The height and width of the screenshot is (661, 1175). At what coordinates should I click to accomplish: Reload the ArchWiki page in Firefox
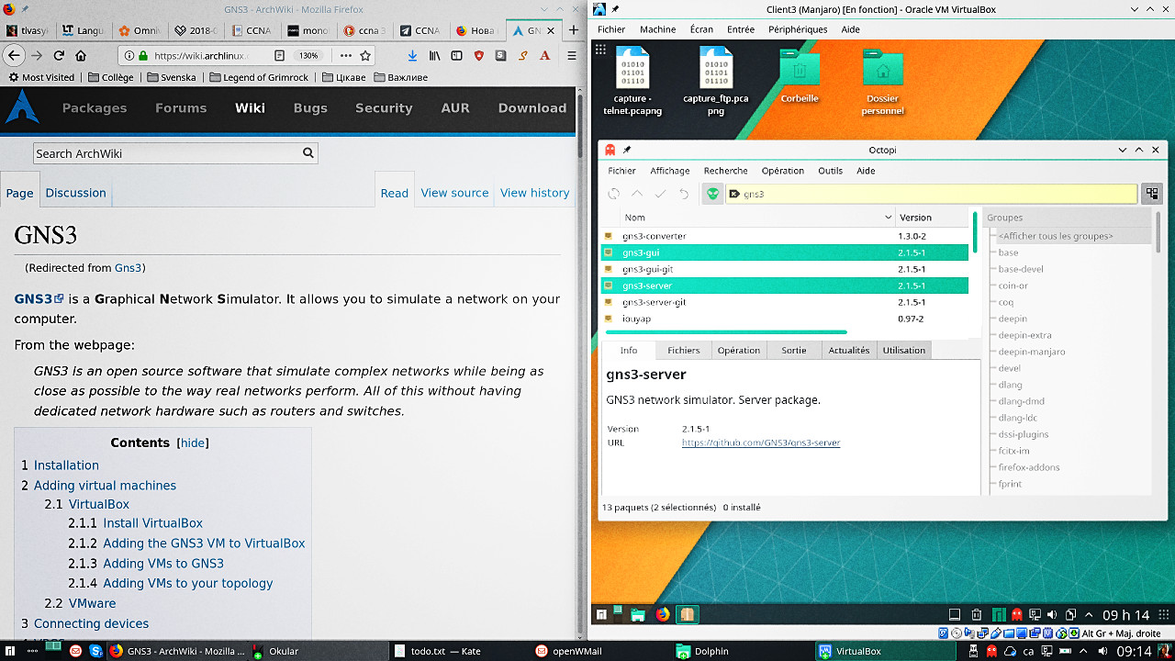pyautogui.click(x=59, y=55)
